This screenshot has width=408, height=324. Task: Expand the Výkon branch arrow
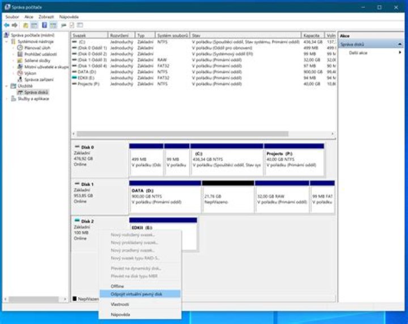(14, 73)
